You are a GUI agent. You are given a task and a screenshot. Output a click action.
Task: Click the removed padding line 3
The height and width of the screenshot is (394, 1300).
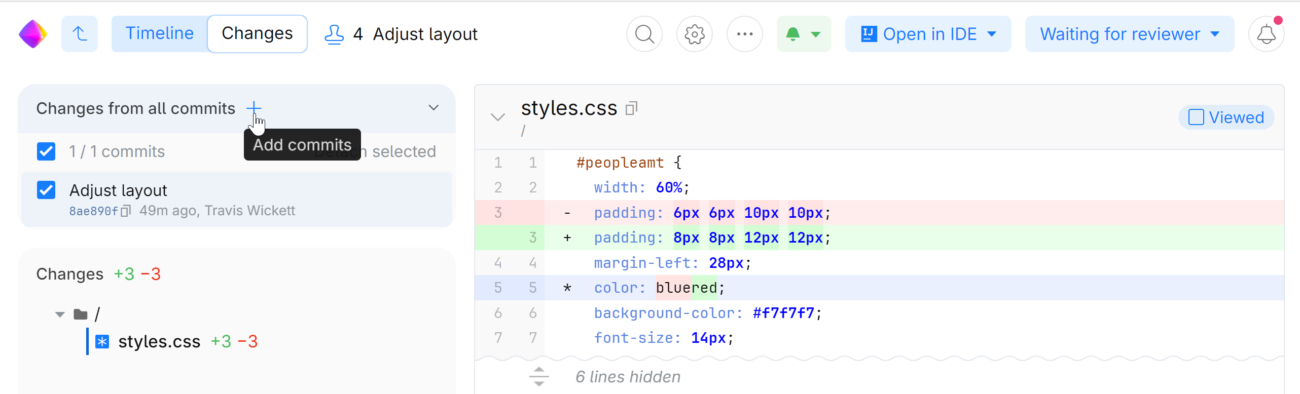879,213
